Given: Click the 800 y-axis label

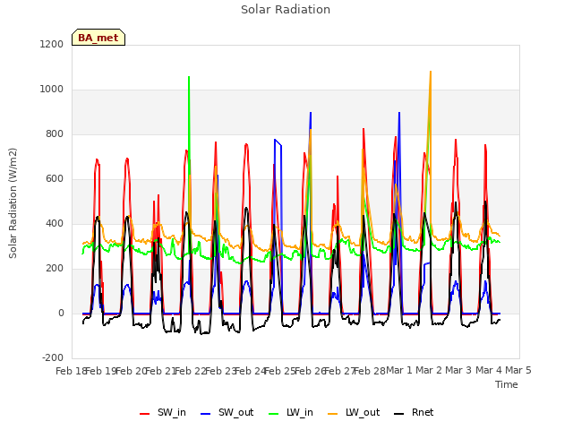Looking at the screenshot, I should [55, 133].
